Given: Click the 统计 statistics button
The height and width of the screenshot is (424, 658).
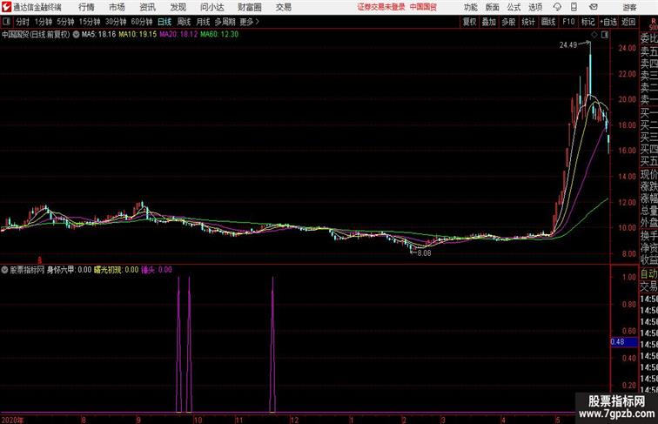Looking at the screenshot, I should coord(528,22).
